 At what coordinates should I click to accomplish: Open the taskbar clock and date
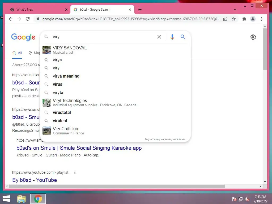coord(260,199)
